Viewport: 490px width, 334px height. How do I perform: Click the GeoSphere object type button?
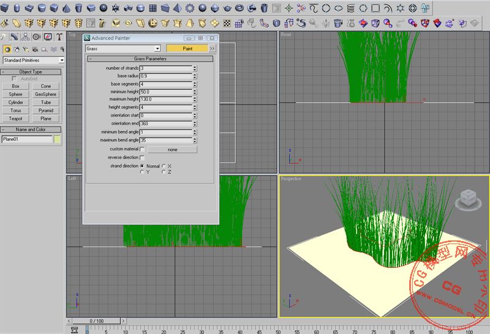coord(45,94)
